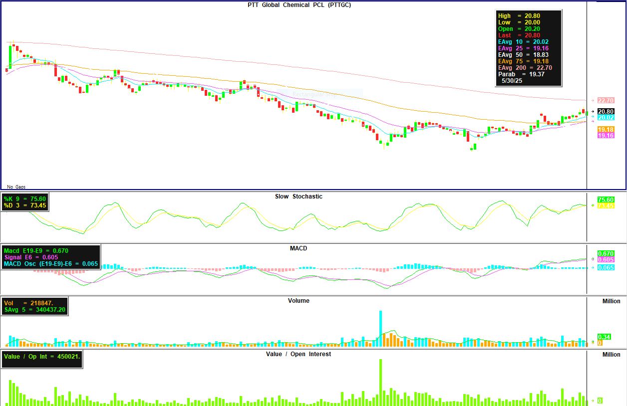Click the Volume panel title
Viewport: 627px width, 406px height.
pyautogui.click(x=299, y=301)
